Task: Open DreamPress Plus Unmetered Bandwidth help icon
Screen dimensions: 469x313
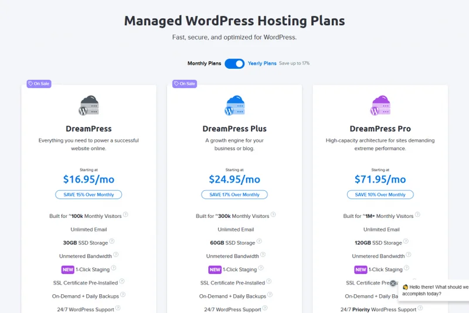Action: click(263, 255)
